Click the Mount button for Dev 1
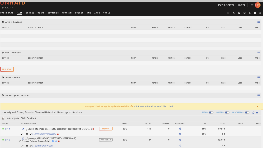This screenshot has height=148, width=263. coord(106,129)
